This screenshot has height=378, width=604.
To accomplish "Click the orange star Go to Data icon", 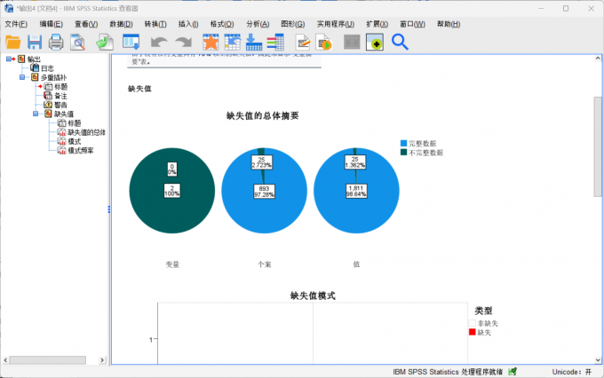I will [x=211, y=42].
